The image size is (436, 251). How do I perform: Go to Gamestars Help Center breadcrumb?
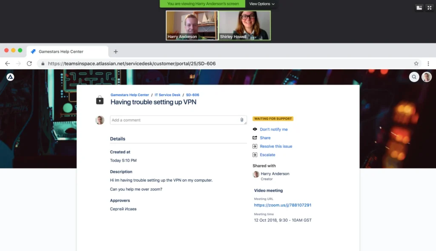[129, 95]
